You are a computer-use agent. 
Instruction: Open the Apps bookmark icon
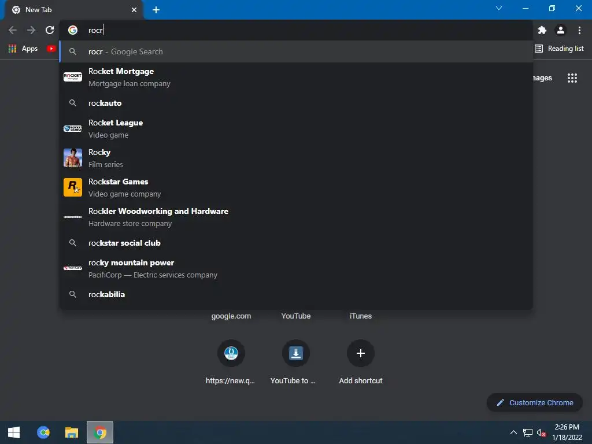click(x=23, y=49)
